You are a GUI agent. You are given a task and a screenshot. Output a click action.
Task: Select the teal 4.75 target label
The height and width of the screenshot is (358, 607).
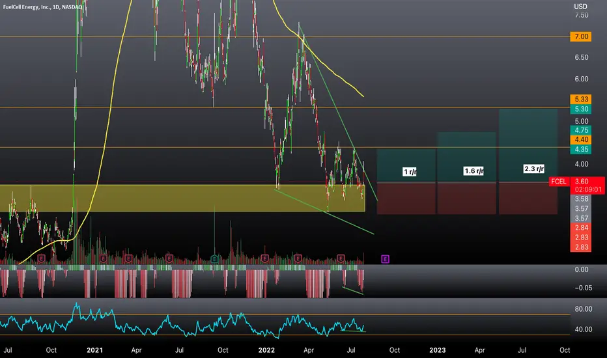pos(581,130)
